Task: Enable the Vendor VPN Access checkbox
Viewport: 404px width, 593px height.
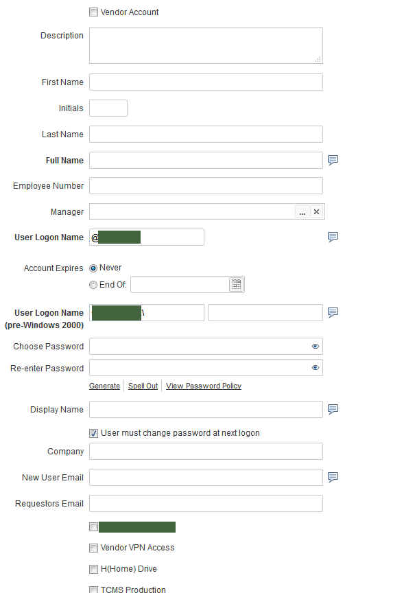Action: (x=93, y=548)
